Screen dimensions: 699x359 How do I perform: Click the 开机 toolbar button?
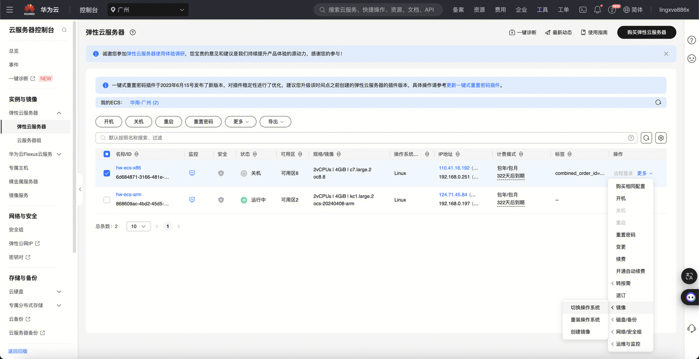coord(109,122)
